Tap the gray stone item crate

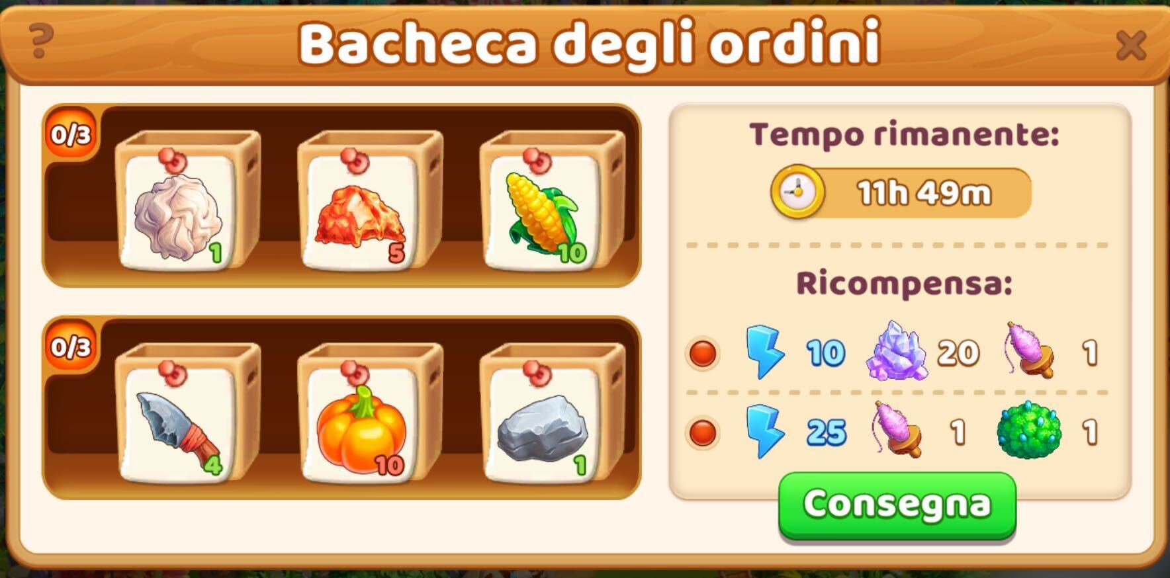coord(551,413)
